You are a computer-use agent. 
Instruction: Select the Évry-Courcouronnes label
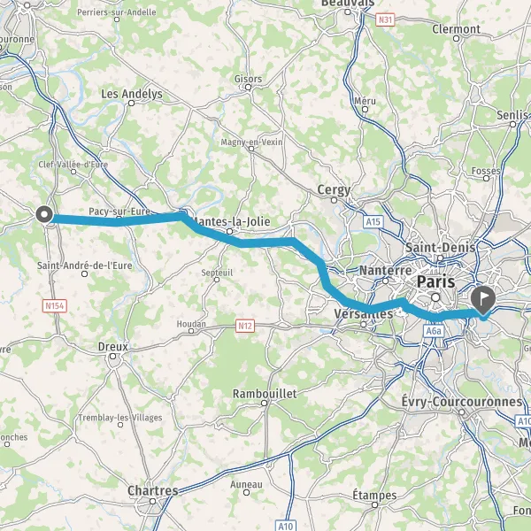(462, 402)
